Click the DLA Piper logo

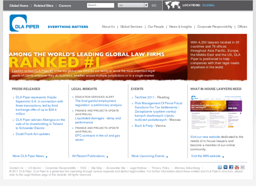(24, 23)
